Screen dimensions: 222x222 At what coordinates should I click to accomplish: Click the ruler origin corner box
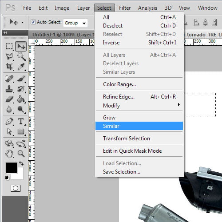(32, 42)
